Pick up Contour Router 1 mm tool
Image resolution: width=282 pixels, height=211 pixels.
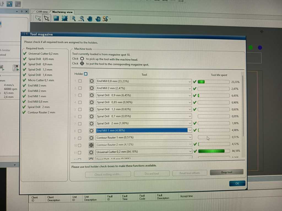click(x=91, y=138)
